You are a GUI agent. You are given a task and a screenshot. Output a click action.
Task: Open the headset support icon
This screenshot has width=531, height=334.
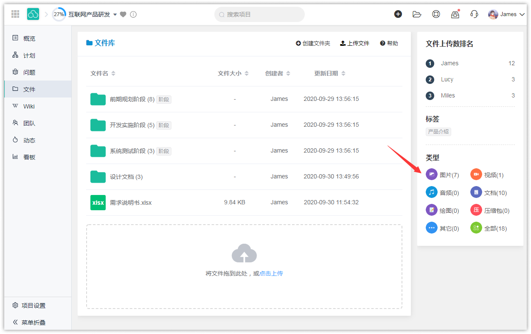(x=474, y=14)
